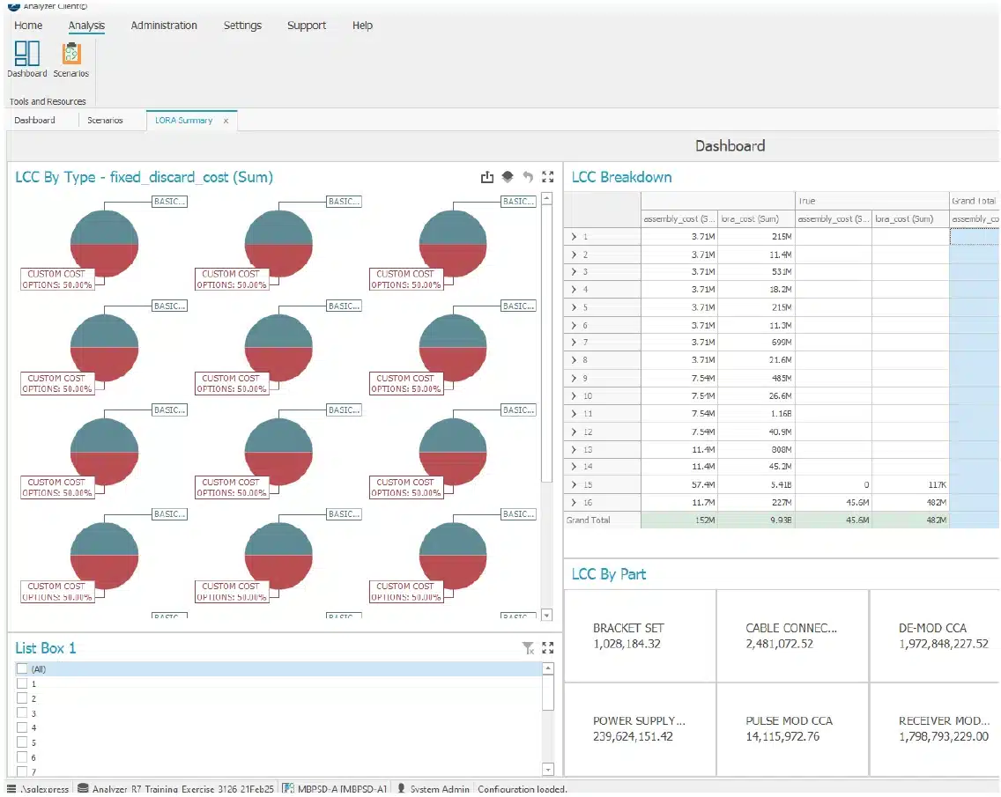
Task: Click the MBPSD-A model icon in status bar
Action: [288, 789]
